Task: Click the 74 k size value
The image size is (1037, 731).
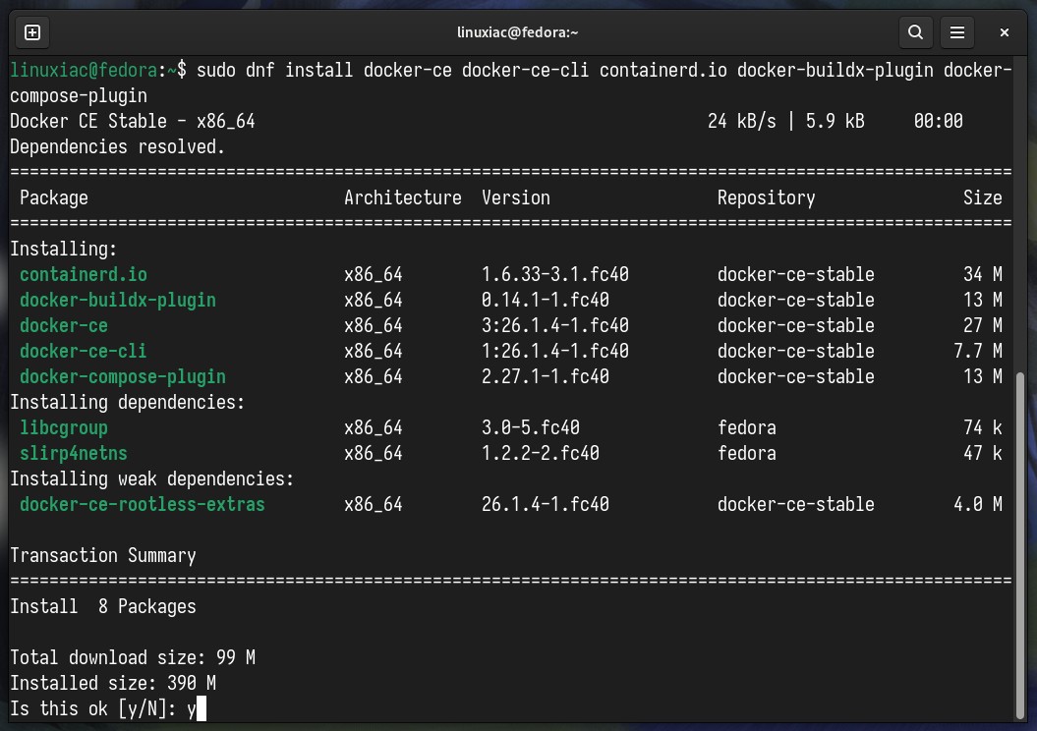Action: tap(983, 427)
